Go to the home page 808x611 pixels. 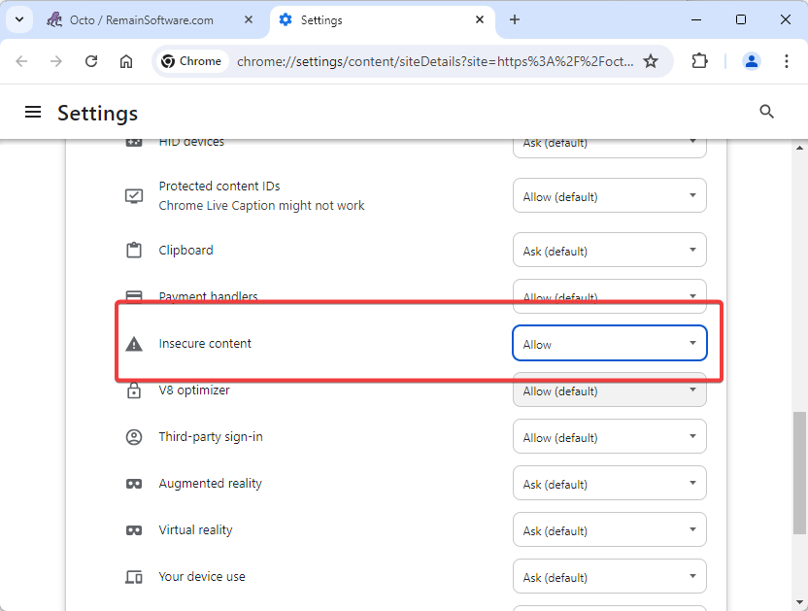click(126, 61)
